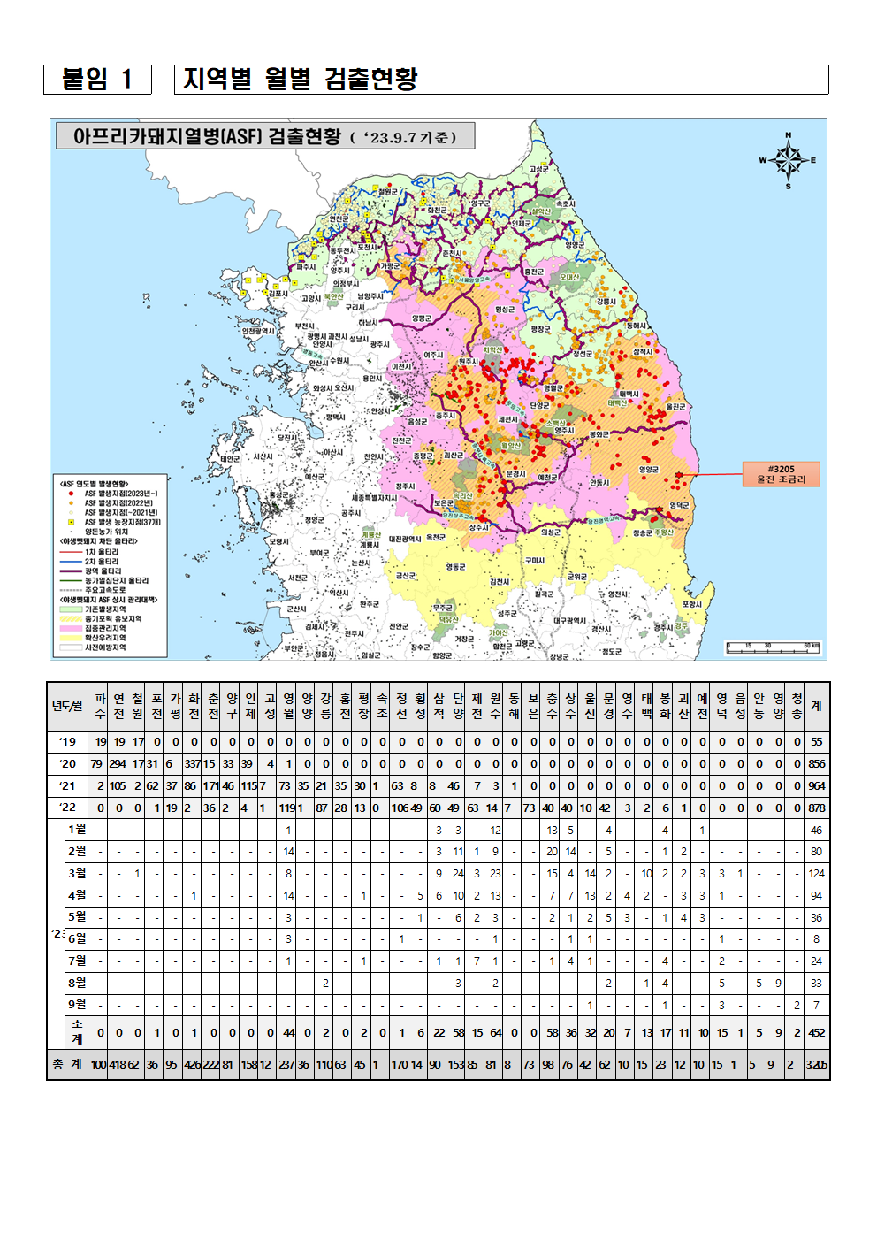
Task: Click the 붙임 1 heading box
Action: 97,80
